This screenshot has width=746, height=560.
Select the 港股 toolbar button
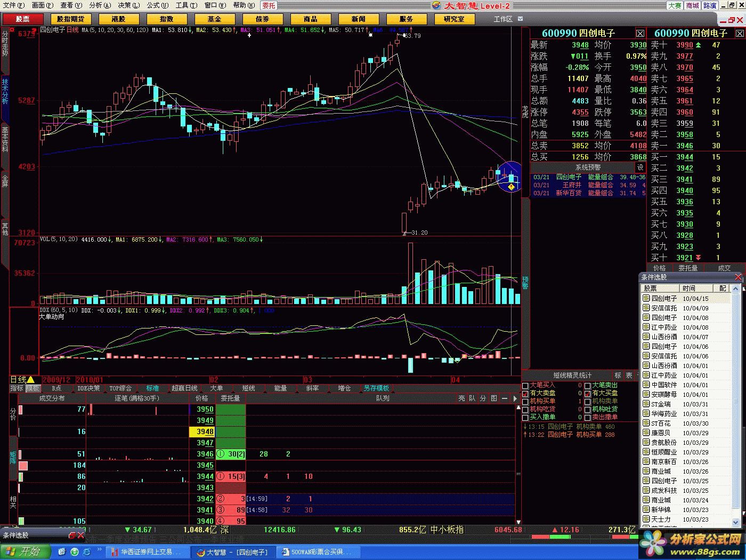tap(118, 19)
